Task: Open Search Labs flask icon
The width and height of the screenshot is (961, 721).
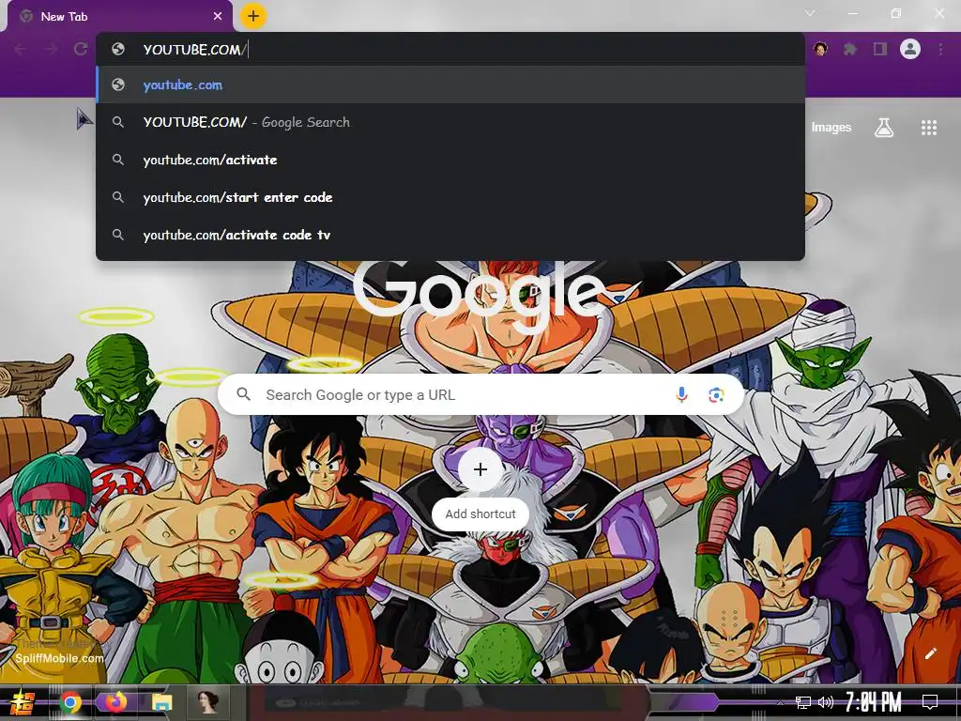Action: 884,128
